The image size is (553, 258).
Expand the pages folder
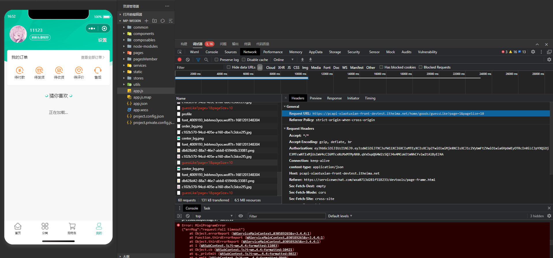pos(138,53)
